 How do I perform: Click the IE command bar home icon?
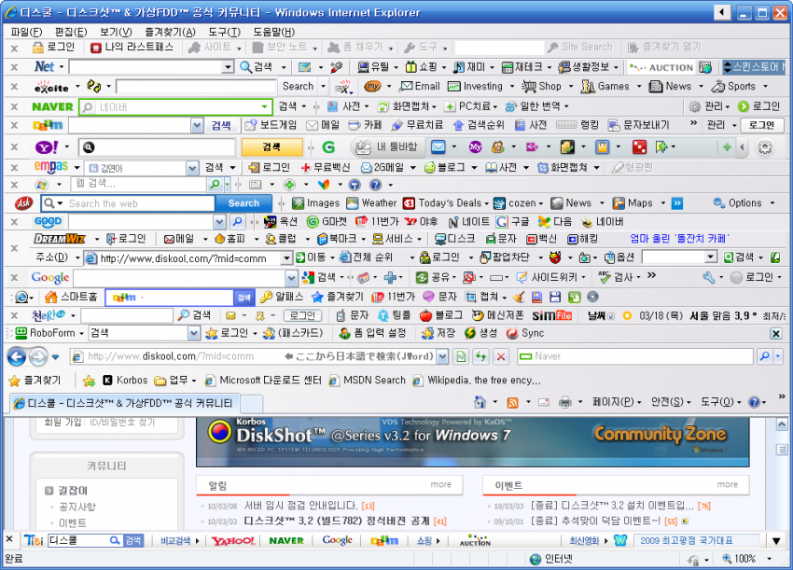pos(480,403)
